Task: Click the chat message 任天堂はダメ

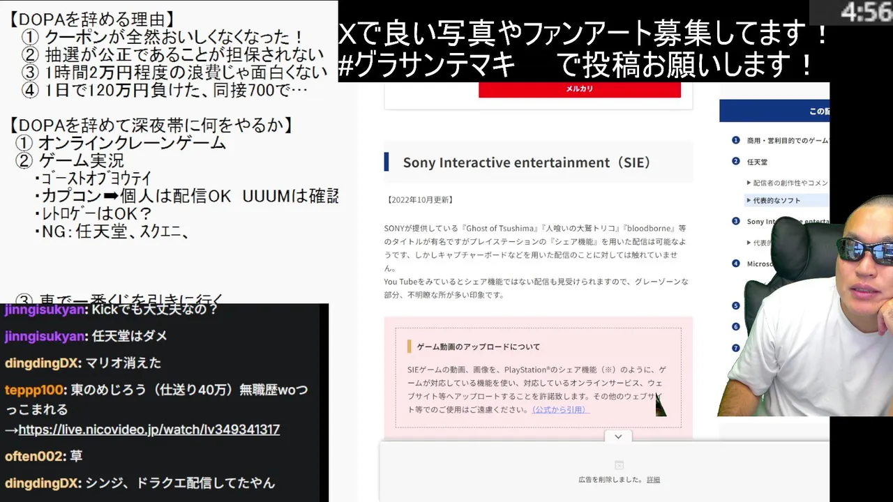Action: click(x=130, y=336)
